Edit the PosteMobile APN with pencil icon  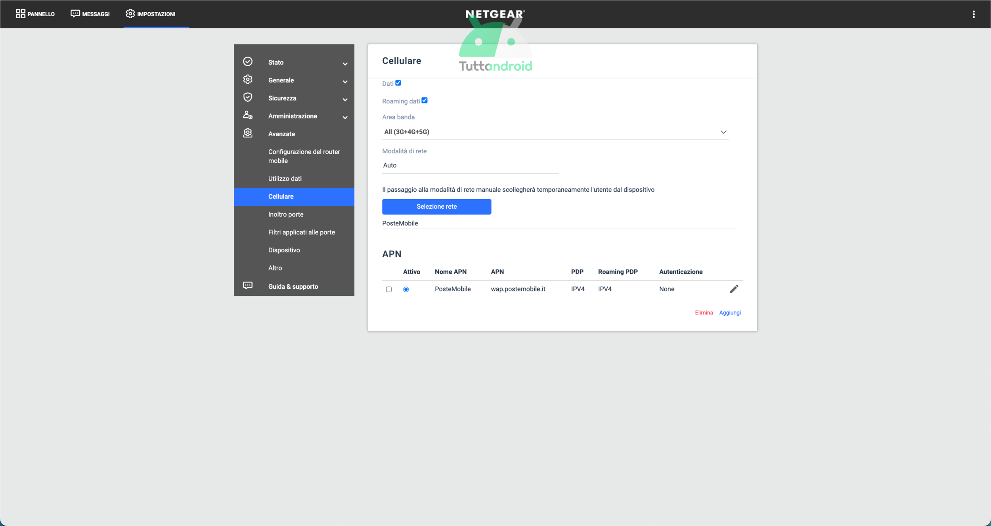point(734,289)
